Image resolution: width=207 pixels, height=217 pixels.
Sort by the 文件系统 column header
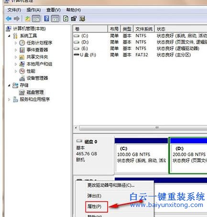144,29
